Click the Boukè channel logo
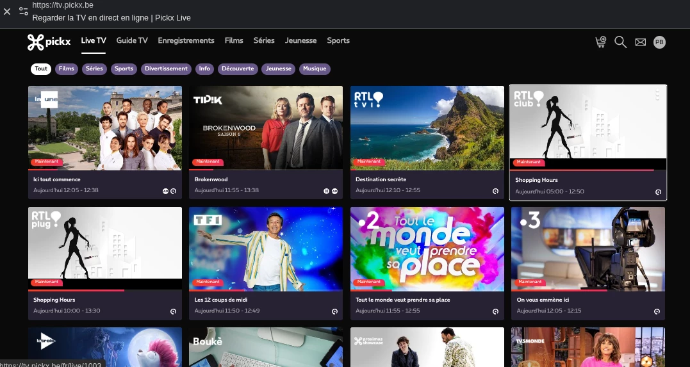 (x=208, y=341)
